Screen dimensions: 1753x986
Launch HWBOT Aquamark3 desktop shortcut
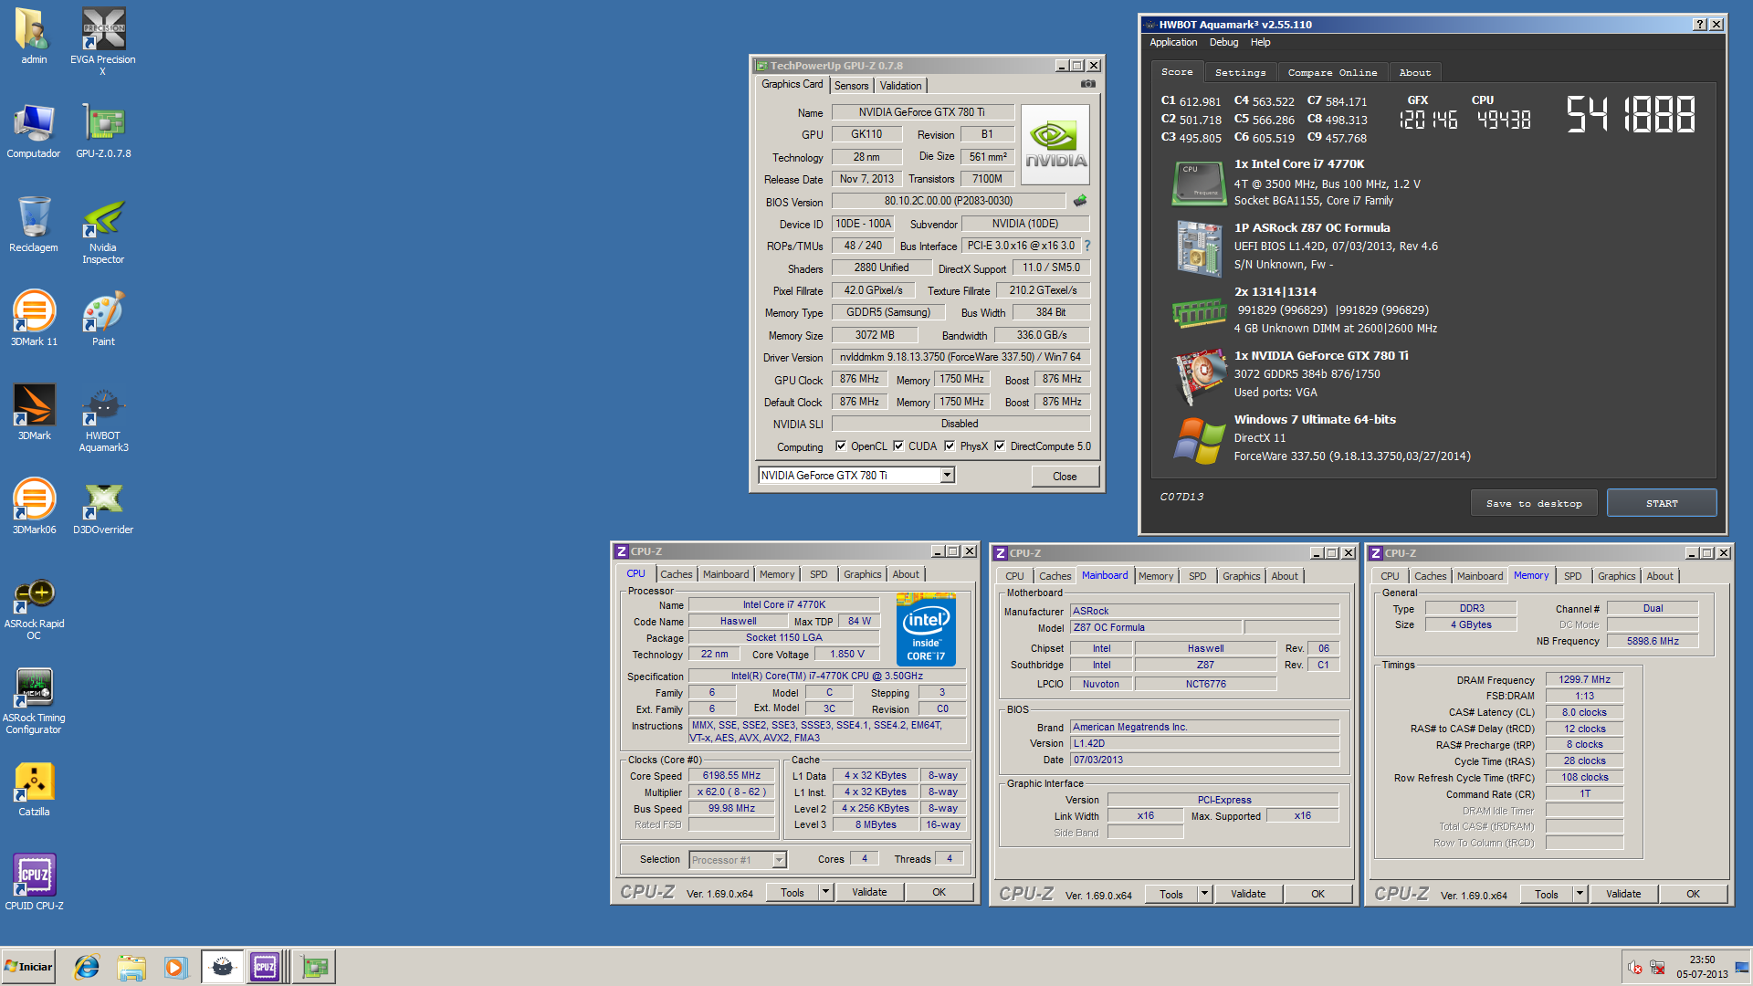coord(103,418)
